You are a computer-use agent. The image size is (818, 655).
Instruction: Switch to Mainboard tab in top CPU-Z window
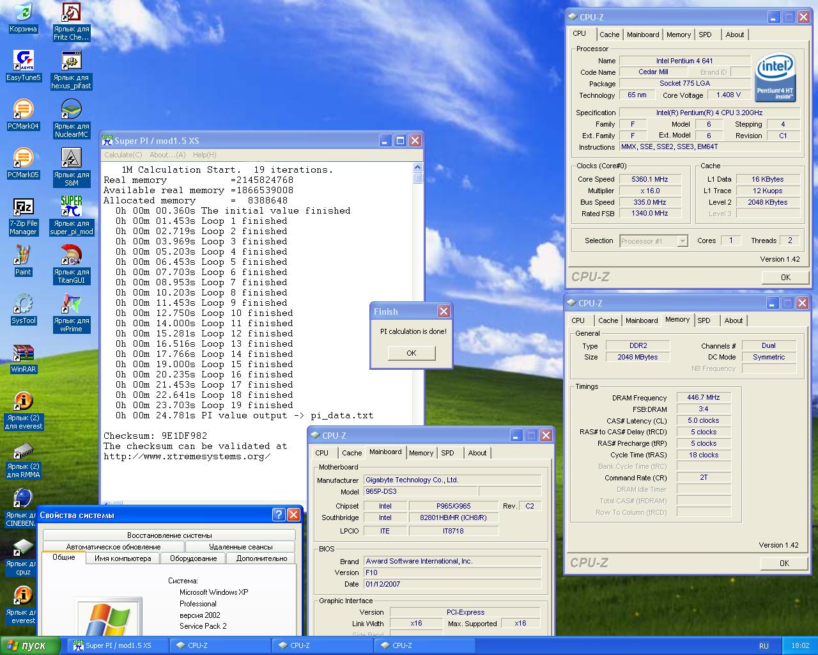[x=643, y=35]
